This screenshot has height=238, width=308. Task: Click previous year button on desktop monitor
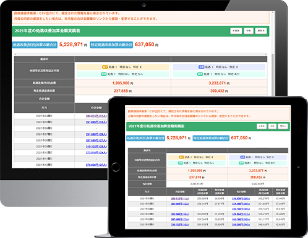pos(236,31)
